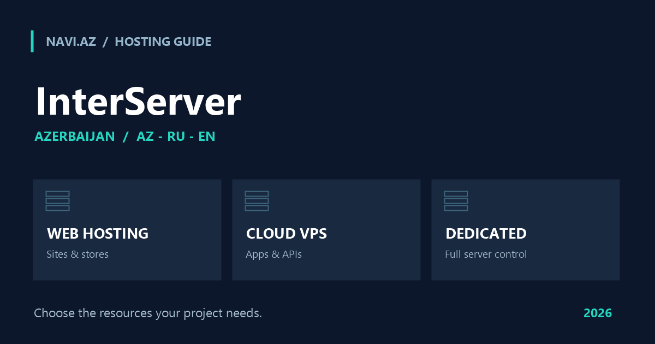Click 'Choose the resources your project needs.'

(148, 313)
